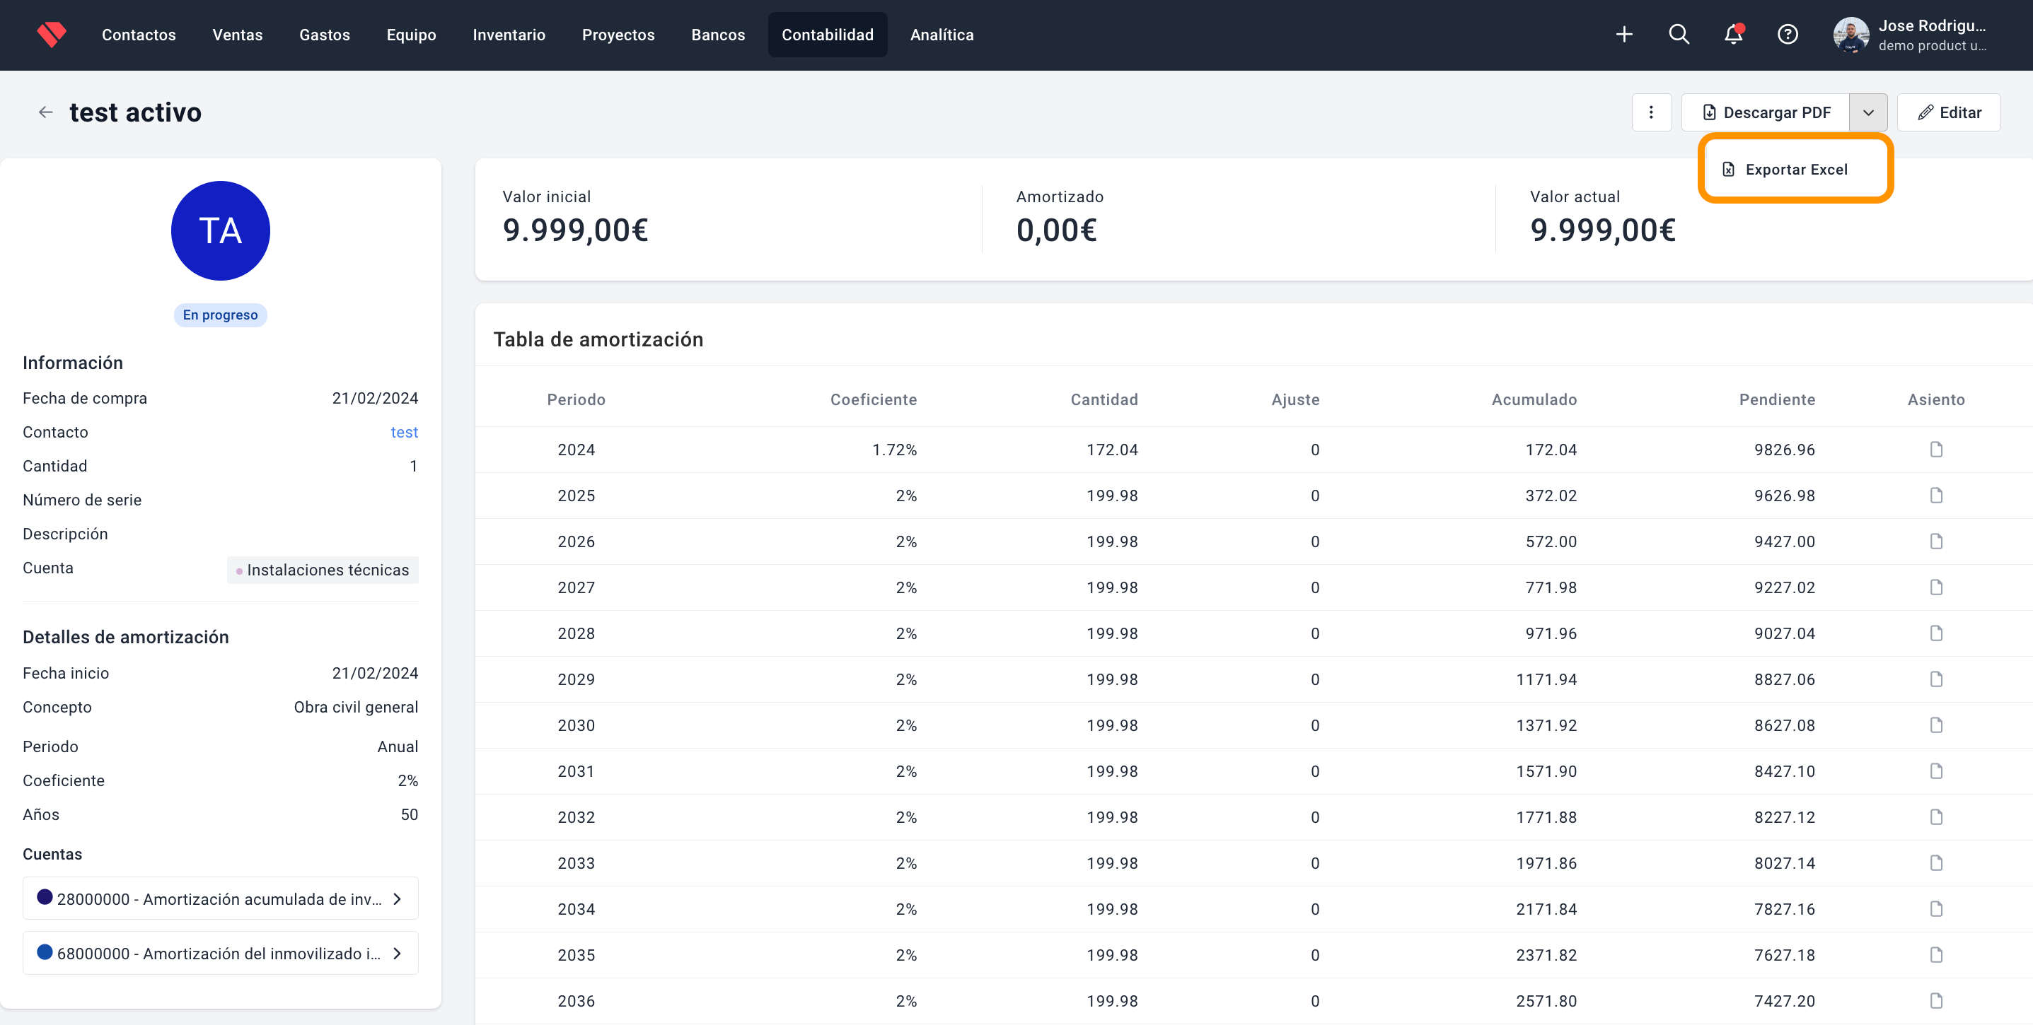Open the Proyectos menu

click(618, 35)
